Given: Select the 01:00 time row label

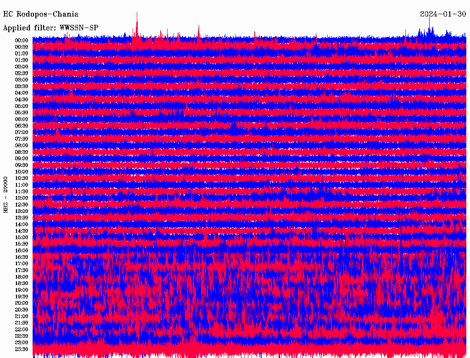Looking at the screenshot, I should (22, 53).
